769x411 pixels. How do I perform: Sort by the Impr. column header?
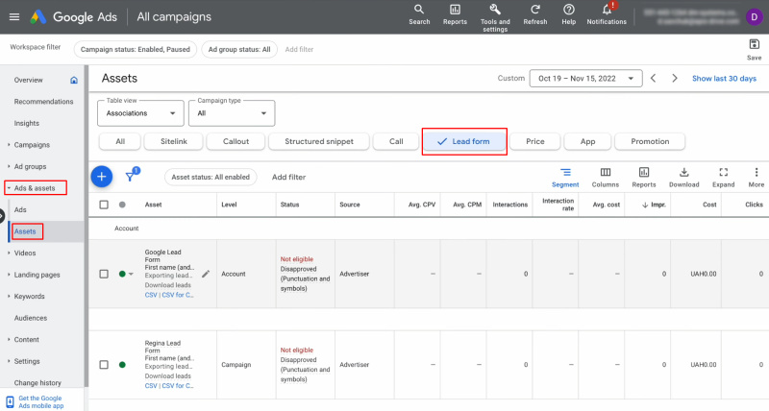(655, 205)
